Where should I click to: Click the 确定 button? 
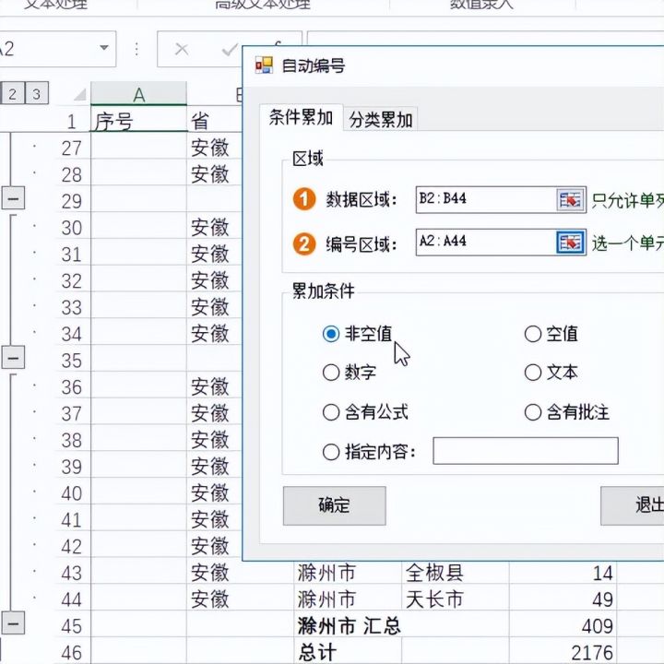tap(334, 505)
